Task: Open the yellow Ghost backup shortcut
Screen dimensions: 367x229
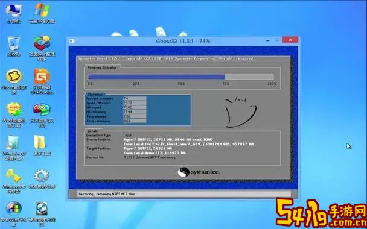Action: (14, 81)
